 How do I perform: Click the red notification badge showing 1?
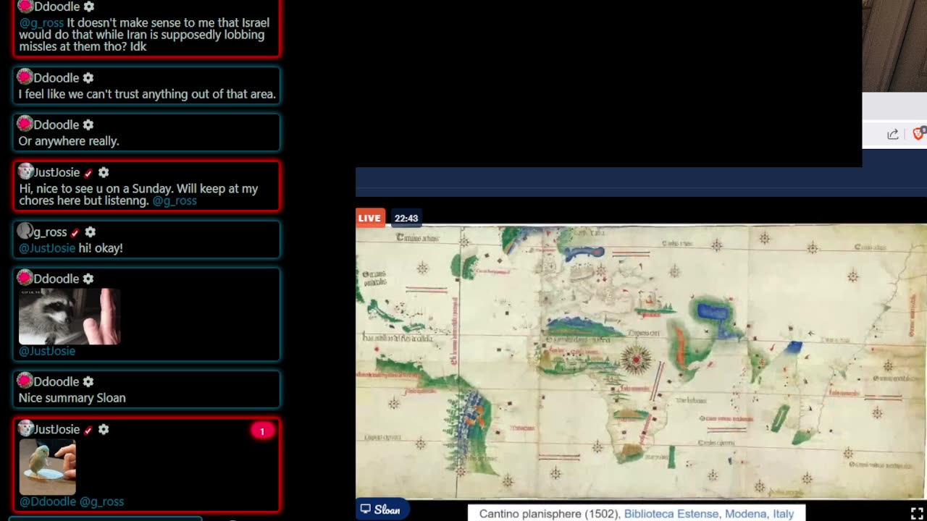(262, 431)
